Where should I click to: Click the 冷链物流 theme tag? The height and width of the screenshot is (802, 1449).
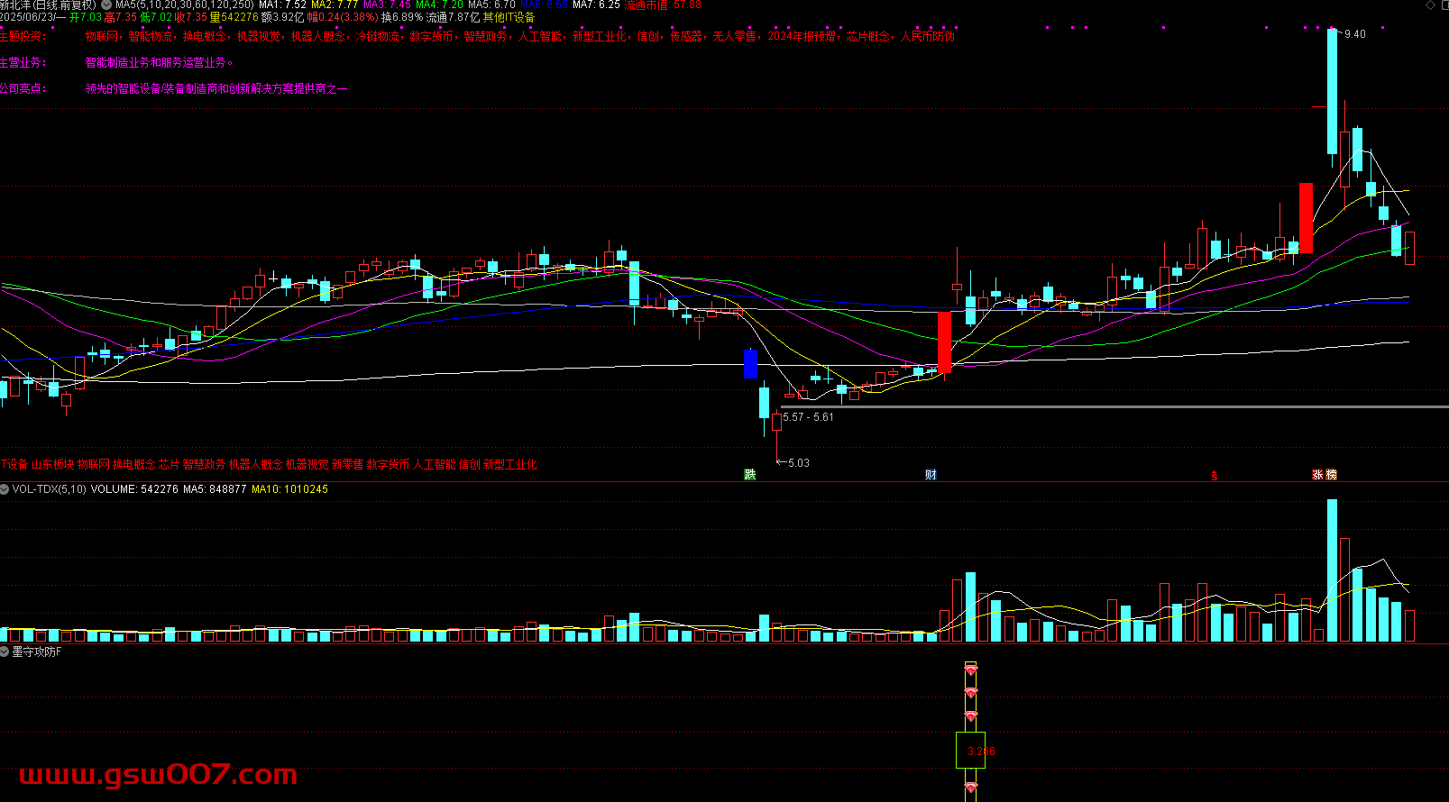(377, 37)
